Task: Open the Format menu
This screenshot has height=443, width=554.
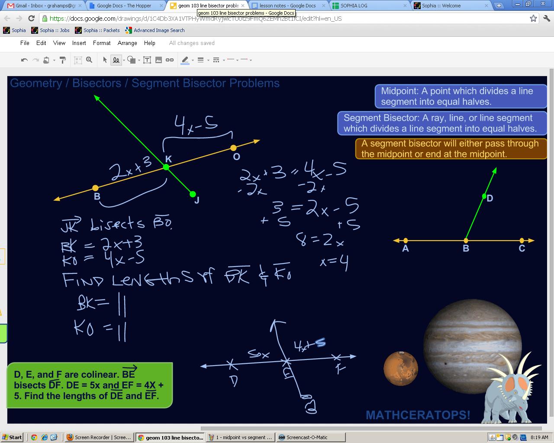Action: (x=102, y=43)
